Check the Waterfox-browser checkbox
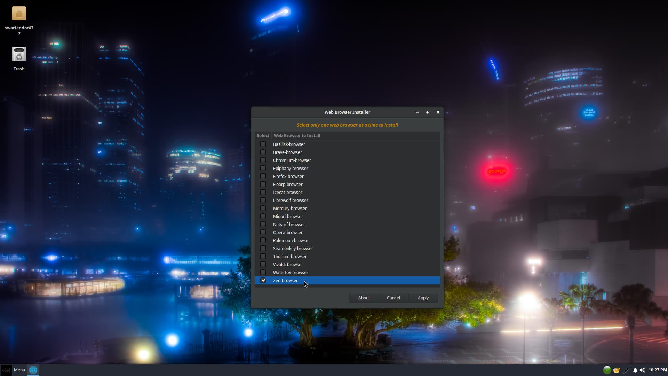This screenshot has width=668, height=376. [x=263, y=272]
